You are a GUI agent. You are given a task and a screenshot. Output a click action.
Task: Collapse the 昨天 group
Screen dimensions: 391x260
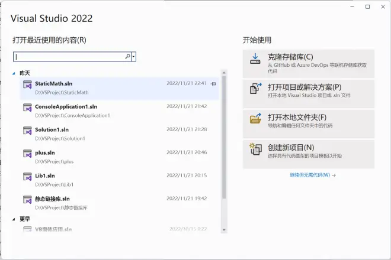[x=14, y=73]
